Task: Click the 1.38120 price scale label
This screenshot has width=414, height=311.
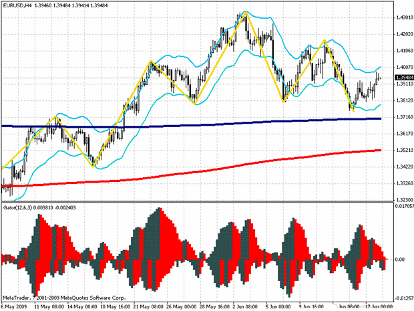Action: pyautogui.click(x=405, y=101)
